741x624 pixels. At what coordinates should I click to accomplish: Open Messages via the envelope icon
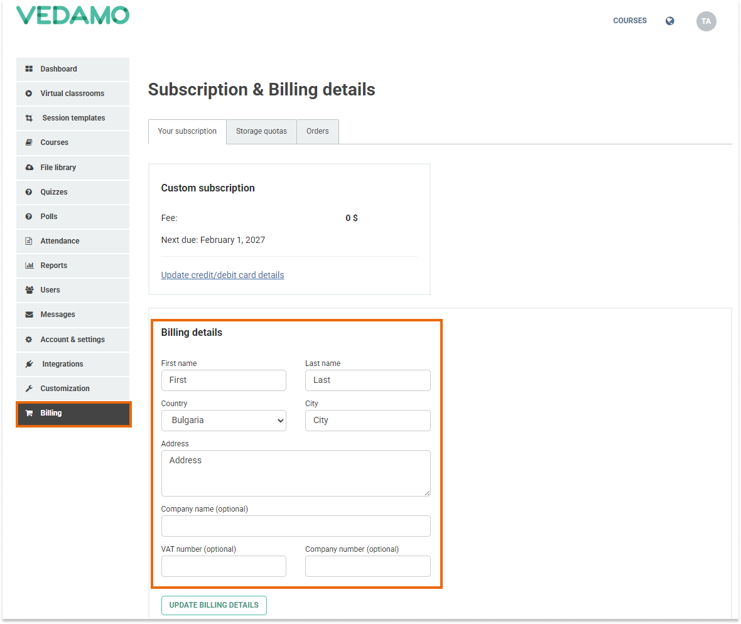pos(30,315)
